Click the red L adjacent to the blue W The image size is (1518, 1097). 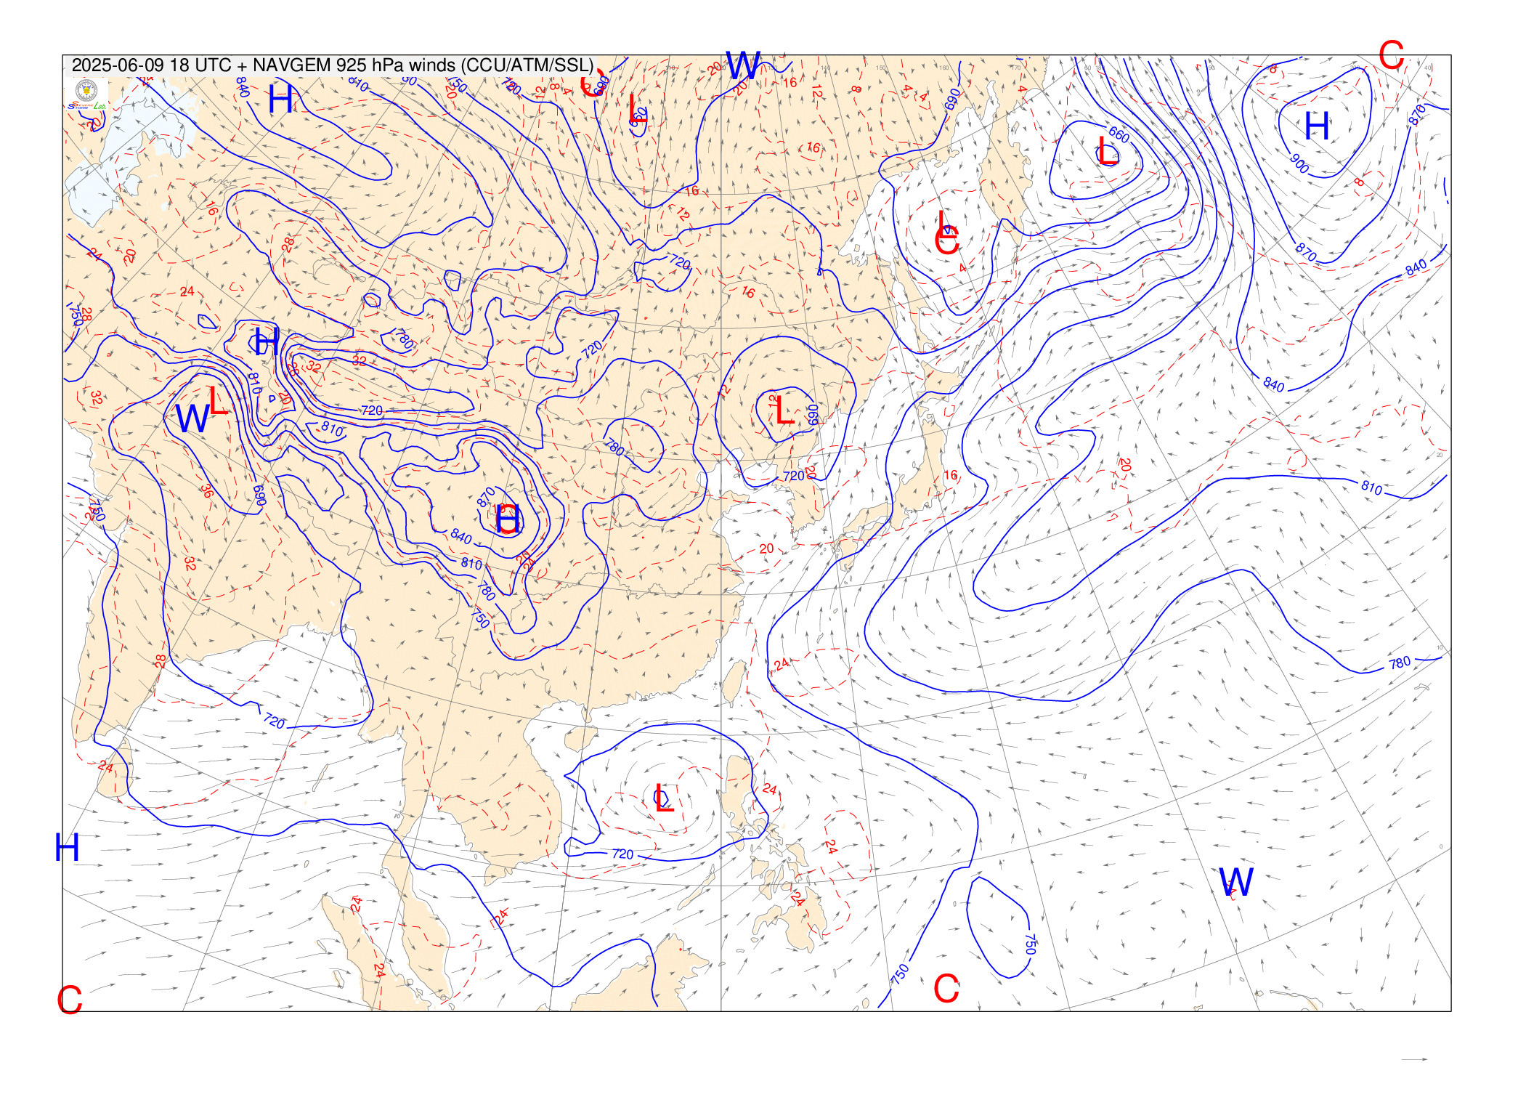coord(218,401)
